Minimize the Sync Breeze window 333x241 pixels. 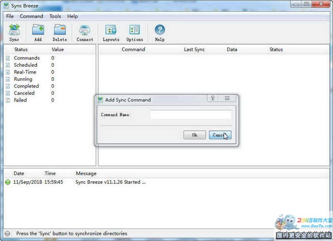tap(296, 4)
